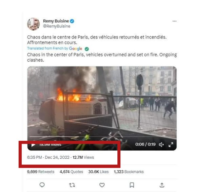Retweet using the arrows icon
The image size is (214, 192).
[72, 185]
